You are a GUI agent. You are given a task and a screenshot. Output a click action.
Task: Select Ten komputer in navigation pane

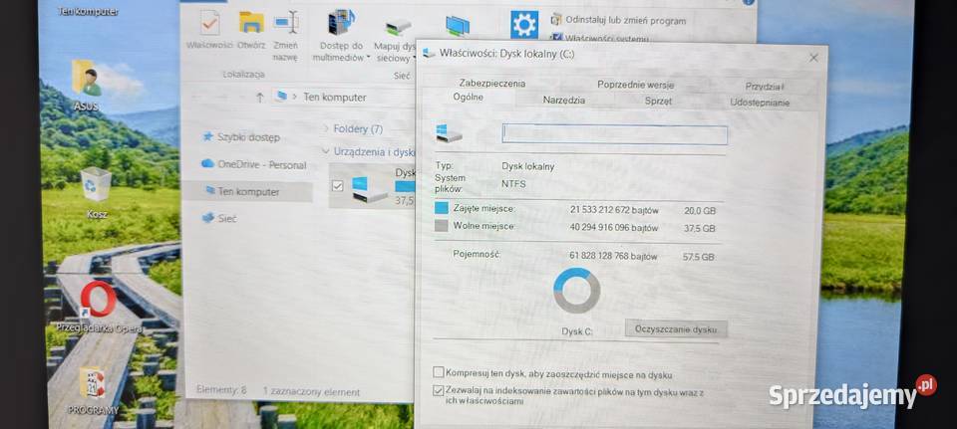click(x=248, y=192)
